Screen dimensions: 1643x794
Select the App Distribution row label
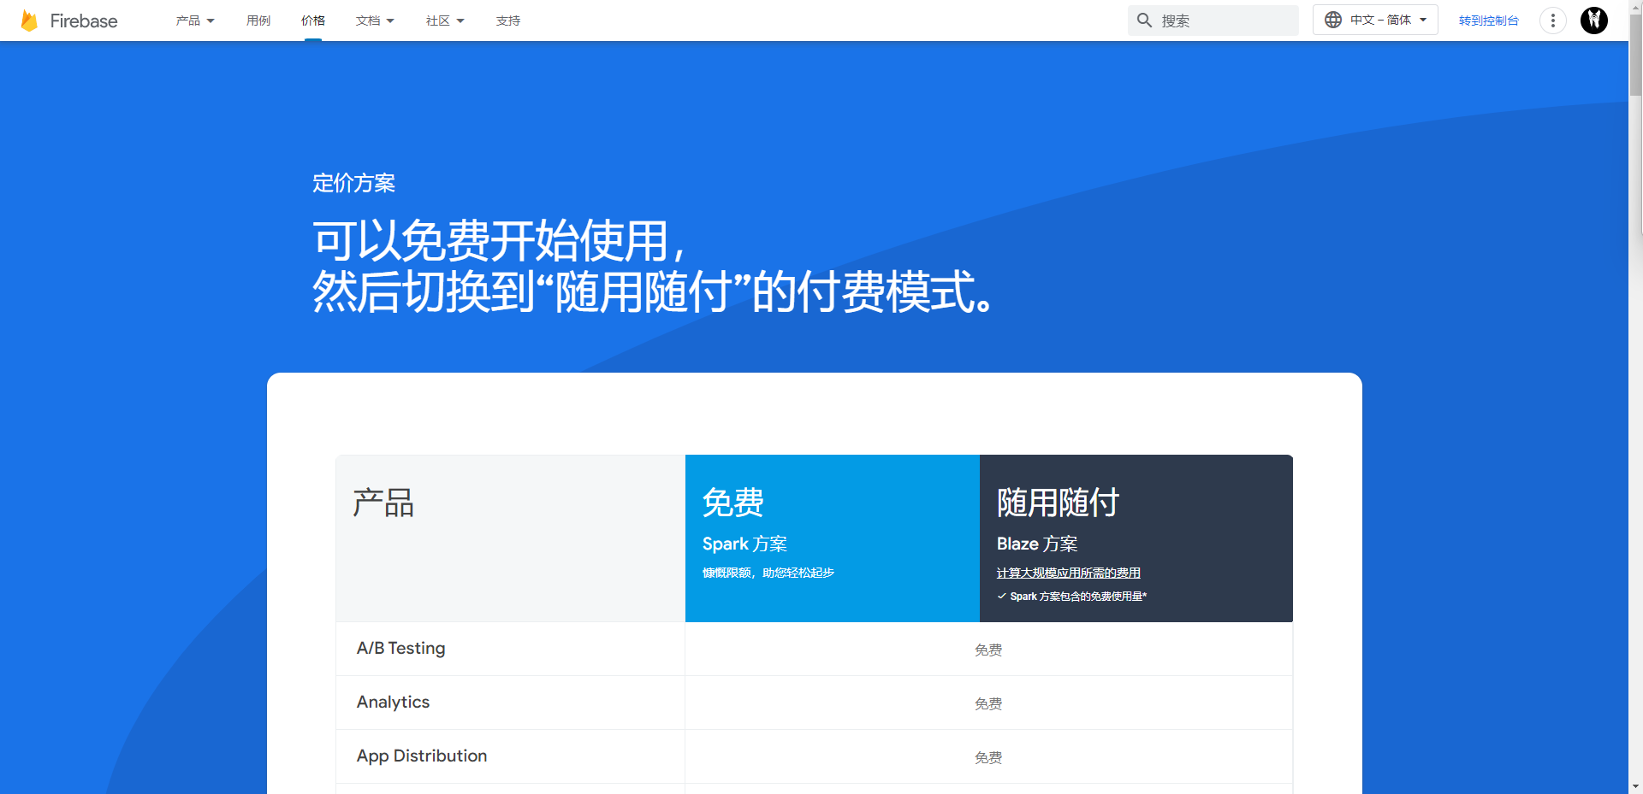422,756
